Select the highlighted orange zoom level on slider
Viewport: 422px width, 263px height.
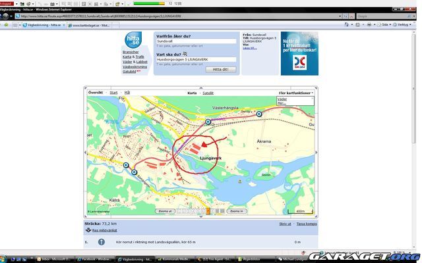tap(207, 211)
